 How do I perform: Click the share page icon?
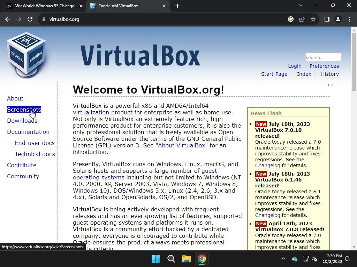point(302,19)
